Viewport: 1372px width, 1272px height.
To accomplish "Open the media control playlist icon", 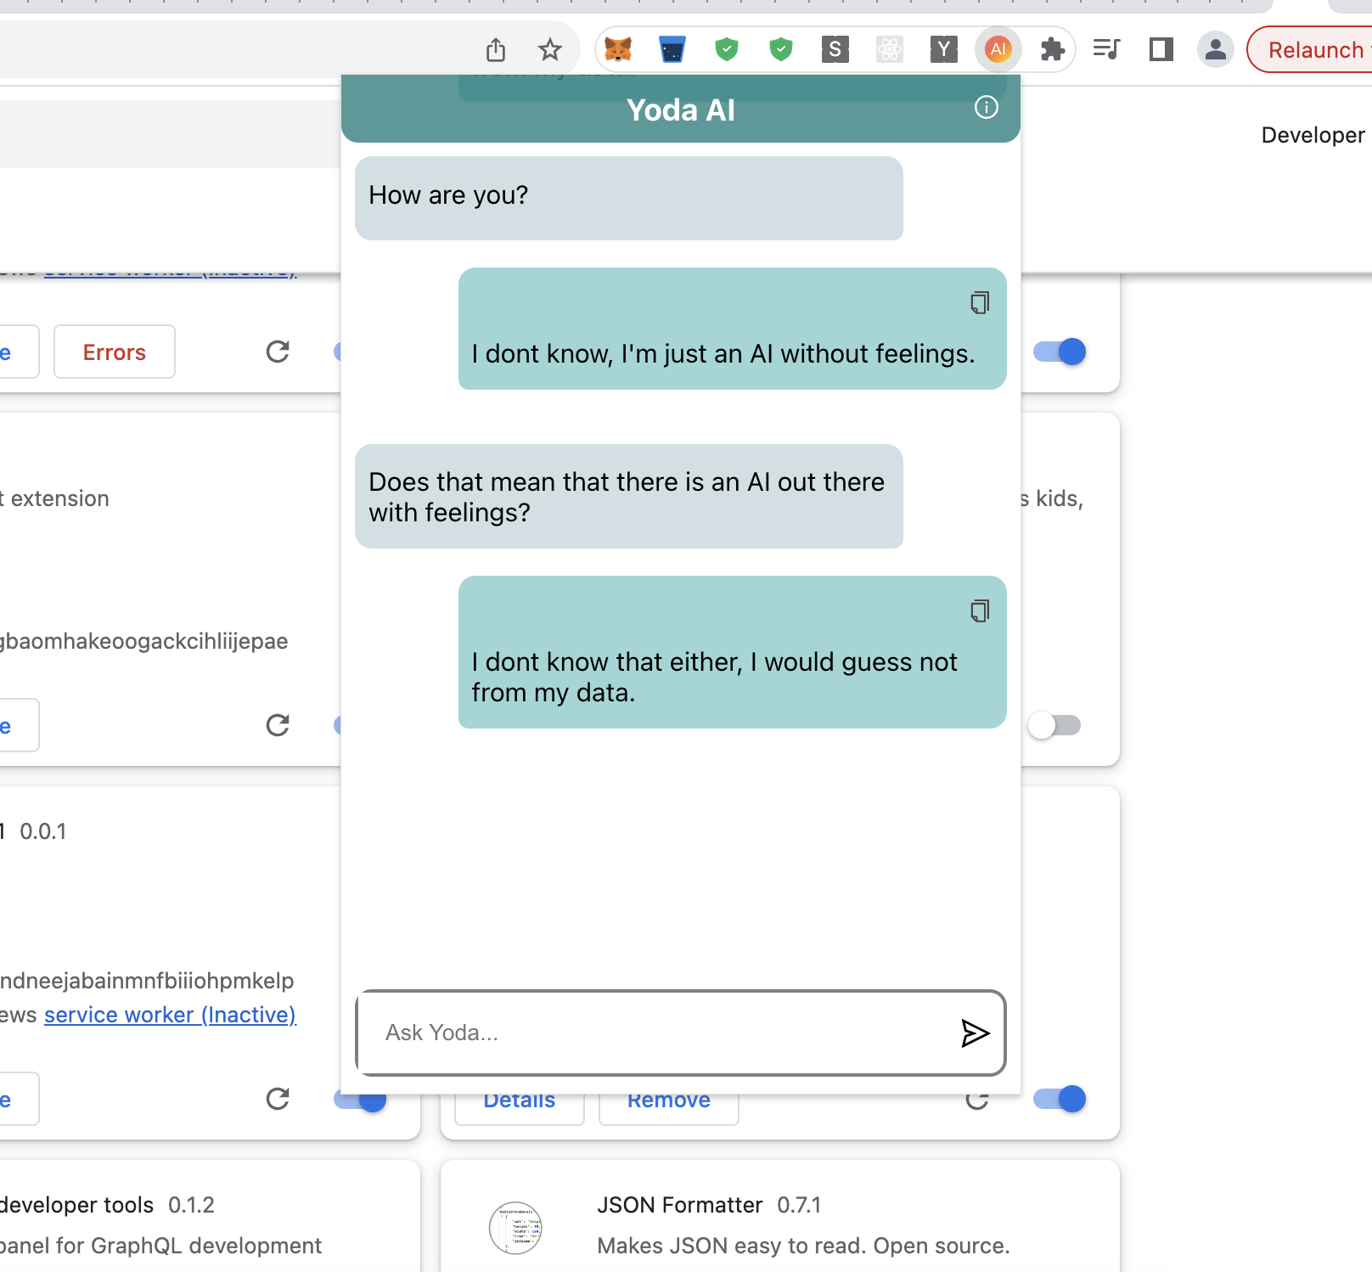I will coord(1107,50).
